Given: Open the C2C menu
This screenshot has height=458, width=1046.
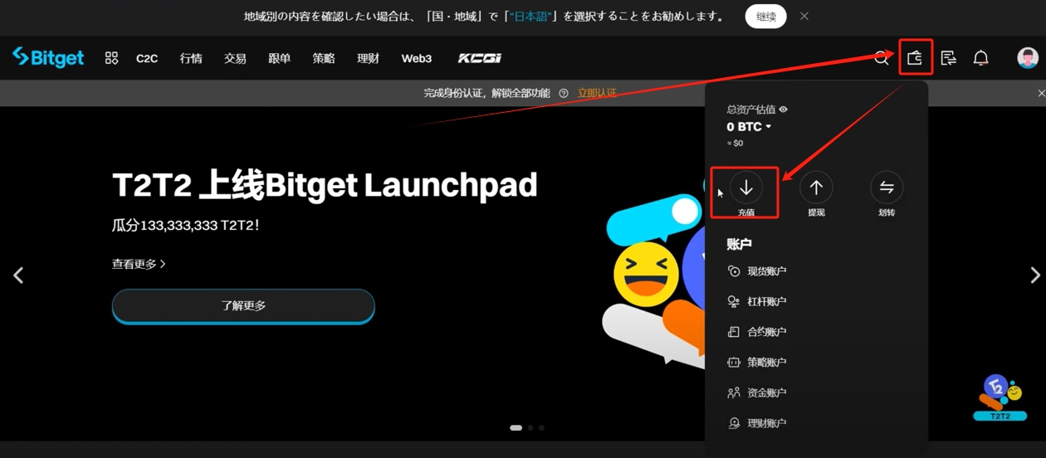Looking at the screenshot, I should tap(147, 58).
